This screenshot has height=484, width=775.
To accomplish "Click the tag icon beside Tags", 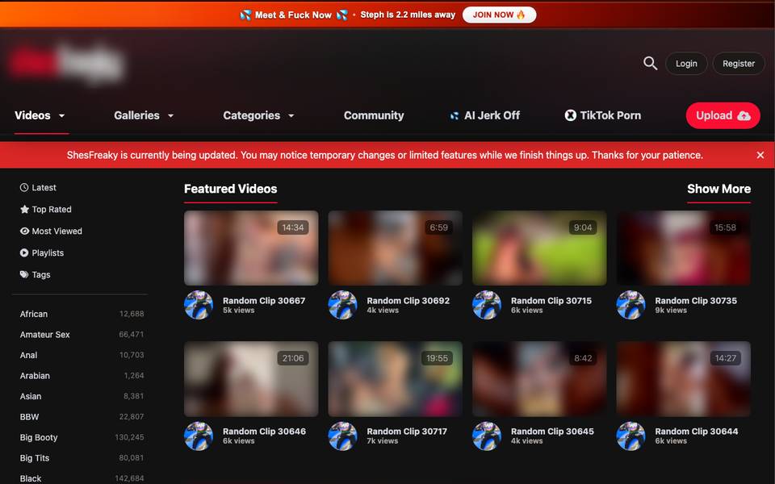I will click(x=23, y=274).
